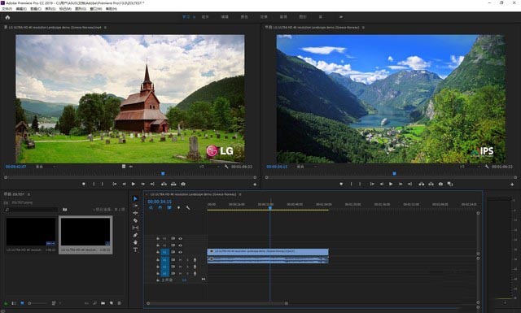Open Comparison View in Program monitor
Viewport: 521px width, 313px height.
point(450,184)
